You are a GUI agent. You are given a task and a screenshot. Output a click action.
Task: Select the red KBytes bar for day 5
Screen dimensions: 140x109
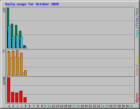coord(25,100)
